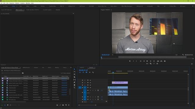The image size is (195, 109).
Task: Expand the workspace overflow chevron
Action: point(193,6)
